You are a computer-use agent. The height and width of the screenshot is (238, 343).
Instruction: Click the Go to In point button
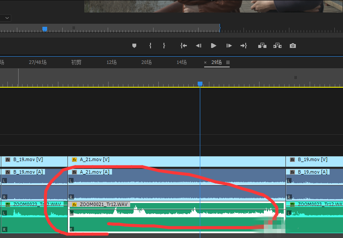tap(183, 46)
